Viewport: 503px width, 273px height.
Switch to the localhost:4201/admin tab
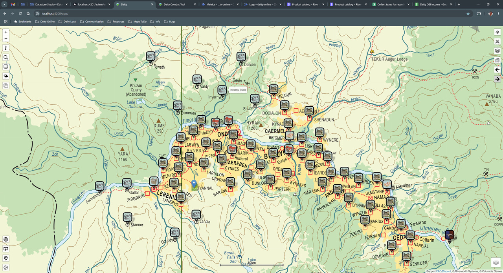(x=91, y=4)
